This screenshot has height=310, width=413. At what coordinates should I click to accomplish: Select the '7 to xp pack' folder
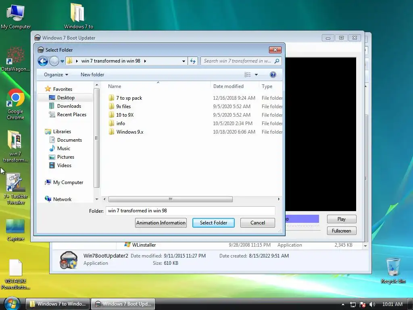pyautogui.click(x=129, y=98)
